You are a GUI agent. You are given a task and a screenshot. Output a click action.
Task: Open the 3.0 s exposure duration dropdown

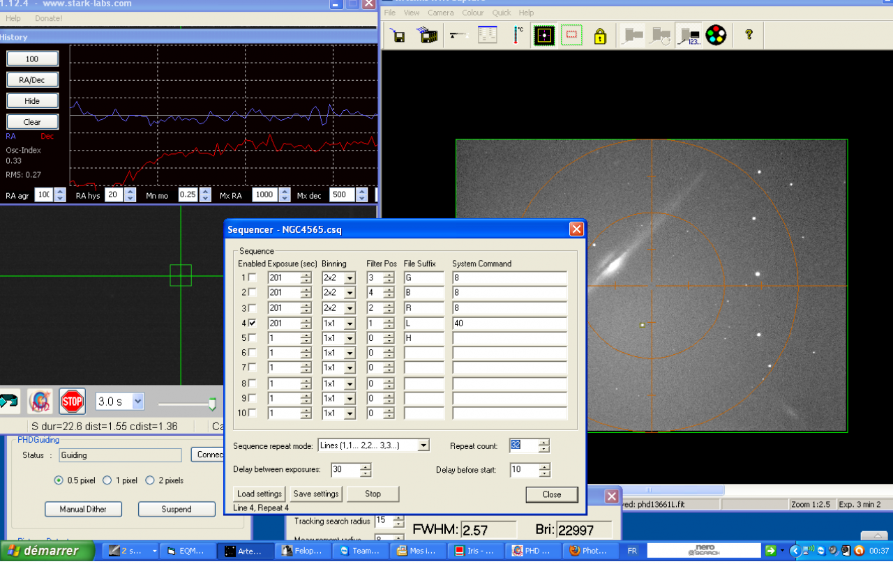pos(137,402)
